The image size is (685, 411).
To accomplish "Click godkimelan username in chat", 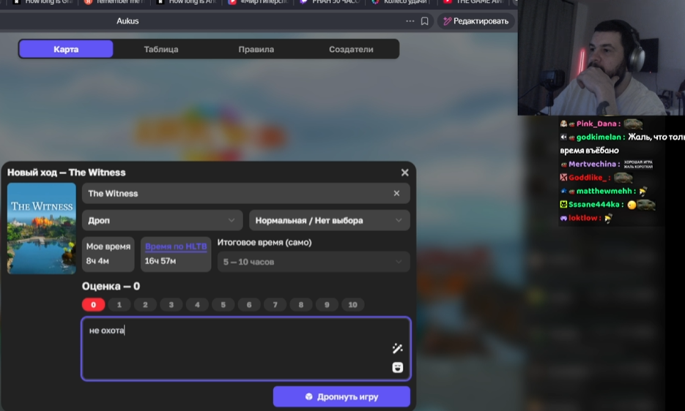I will [x=599, y=137].
